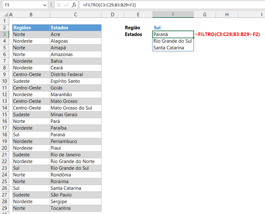Select the Pernambuco cell

pos(75,141)
